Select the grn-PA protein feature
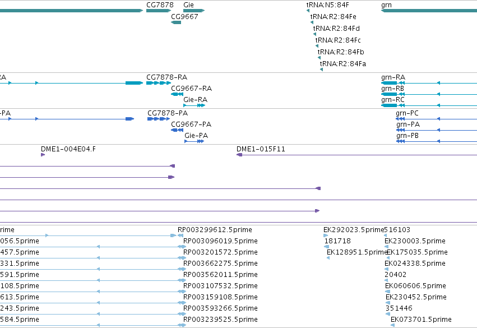This screenshot has width=477, height=328. click(x=437, y=130)
